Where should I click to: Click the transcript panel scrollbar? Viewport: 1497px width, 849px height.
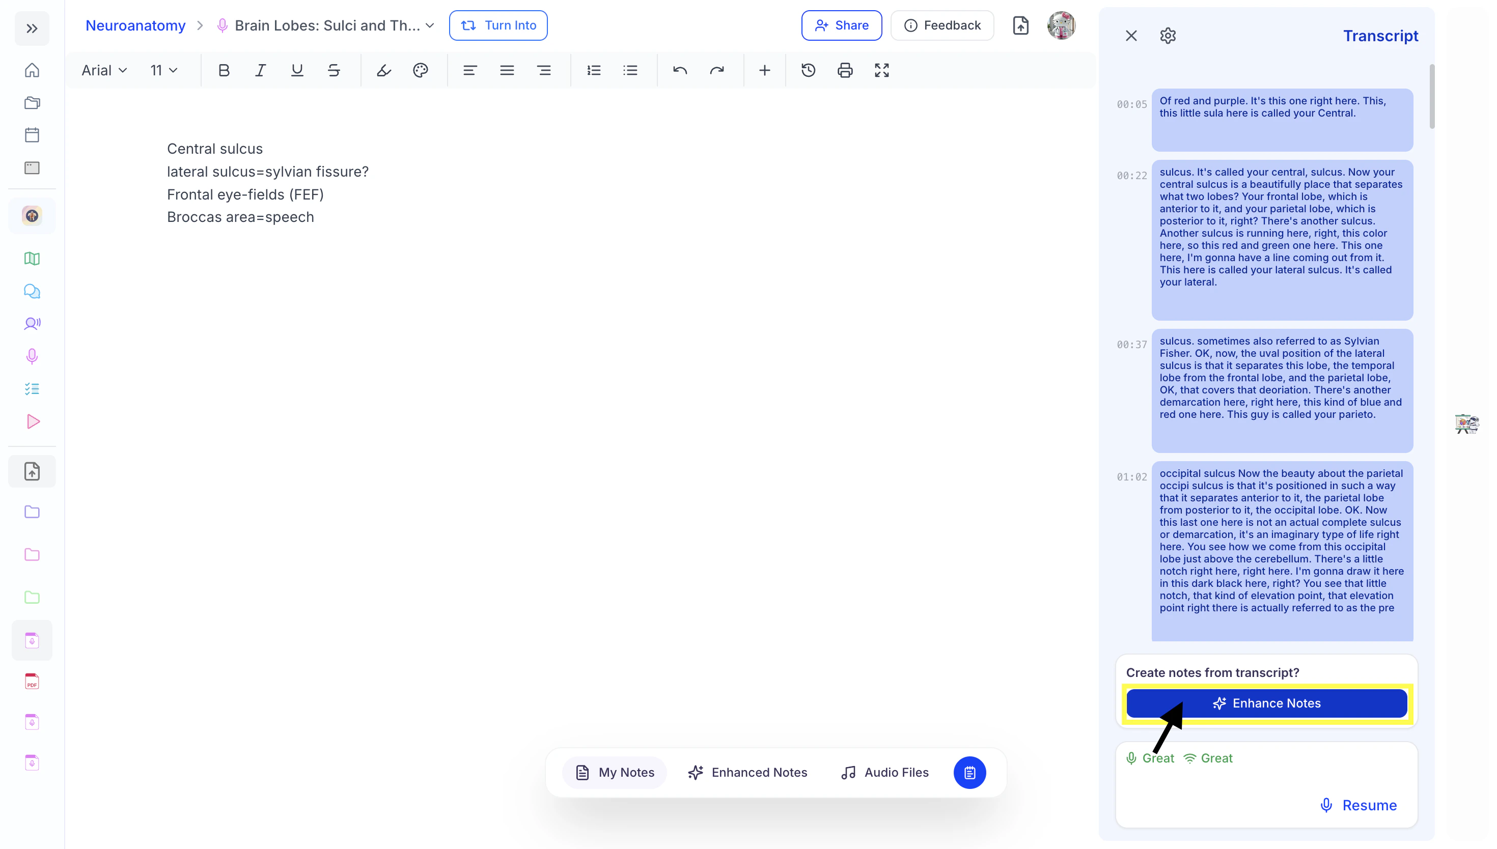[1432, 96]
